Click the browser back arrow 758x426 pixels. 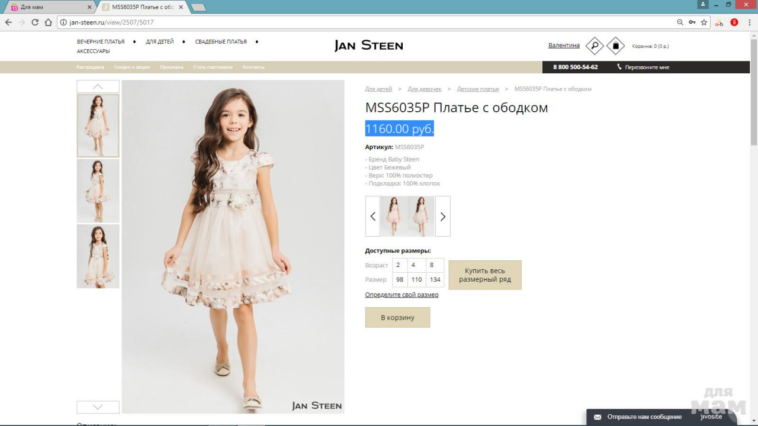point(8,22)
